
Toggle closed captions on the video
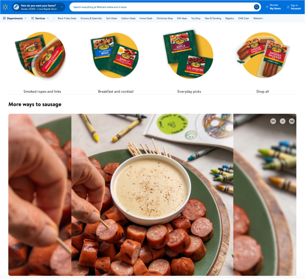tap(273, 121)
